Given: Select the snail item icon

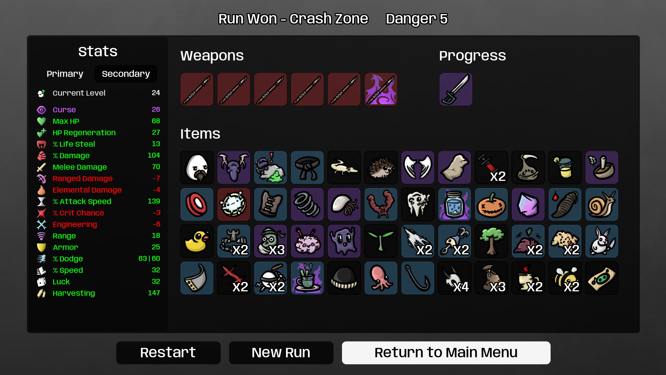Looking at the screenshot, I should (x=602, y=204).
